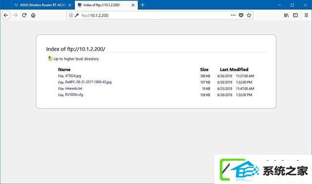Go back to the previous page
The height and width of the screenshot is (184, 312).
coord(6,15)
